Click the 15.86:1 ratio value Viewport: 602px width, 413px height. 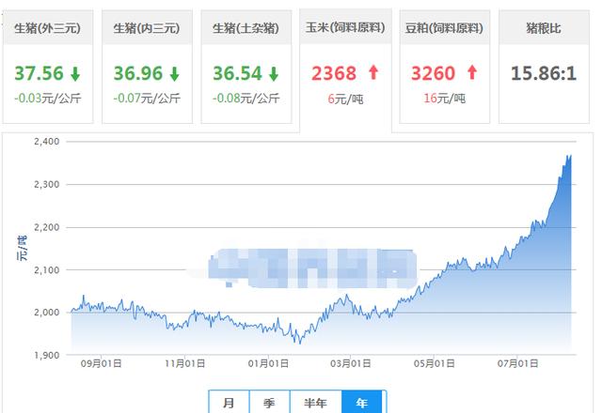pos(544,73)
